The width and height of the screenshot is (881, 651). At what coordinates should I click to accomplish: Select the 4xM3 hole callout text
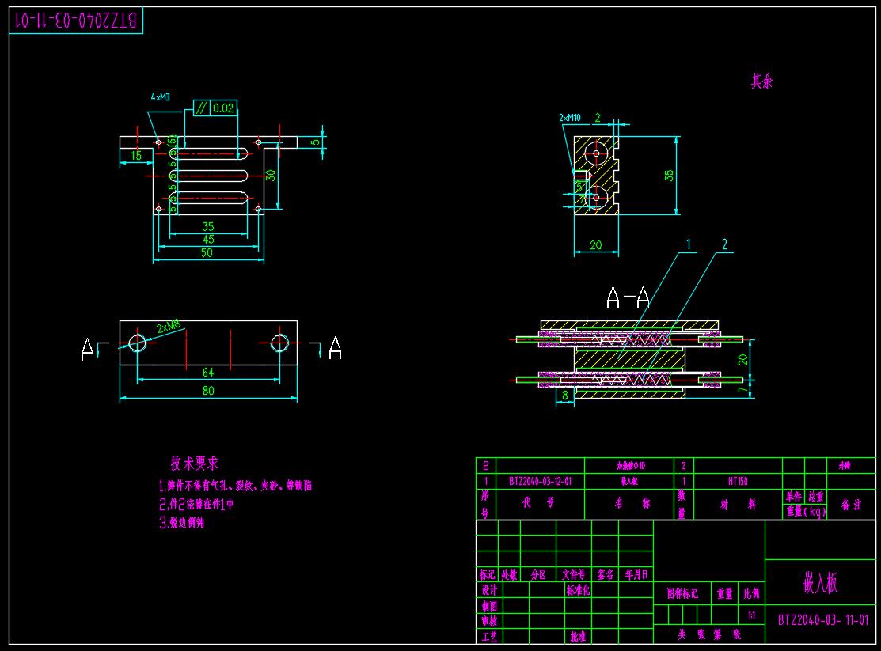[161, 97]
